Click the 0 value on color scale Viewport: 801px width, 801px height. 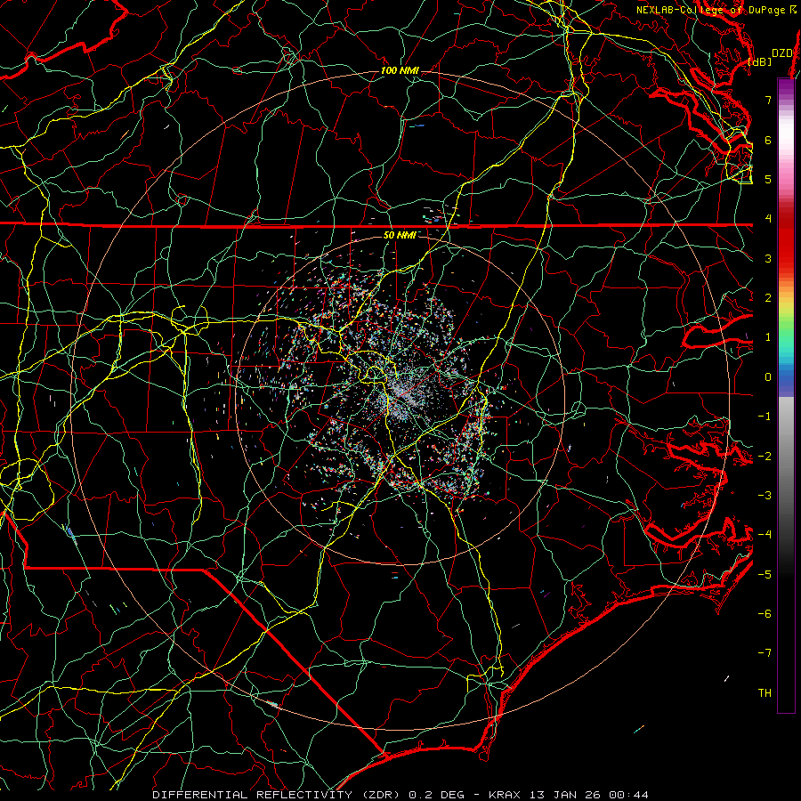768,377
